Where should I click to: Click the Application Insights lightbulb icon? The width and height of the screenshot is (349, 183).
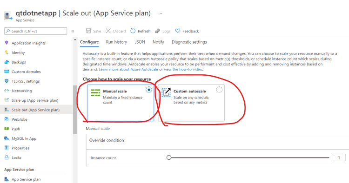7,43
